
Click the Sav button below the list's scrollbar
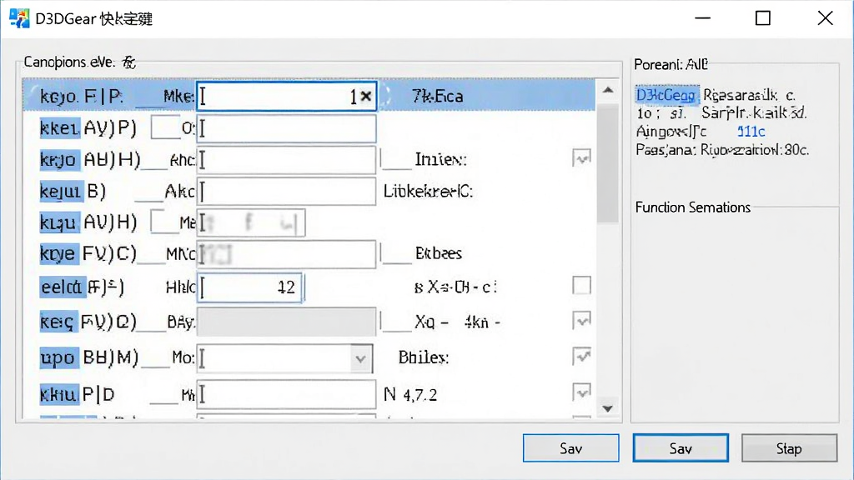coord(570,447)
